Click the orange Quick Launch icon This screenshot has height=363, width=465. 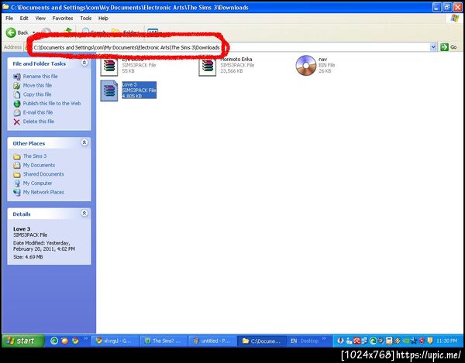[64, 341]
